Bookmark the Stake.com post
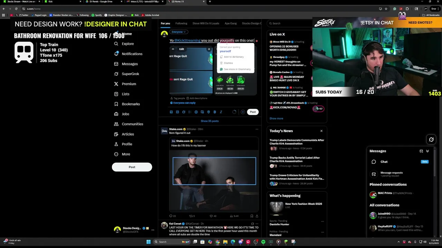The image size is (442, 248). [252, 216]
